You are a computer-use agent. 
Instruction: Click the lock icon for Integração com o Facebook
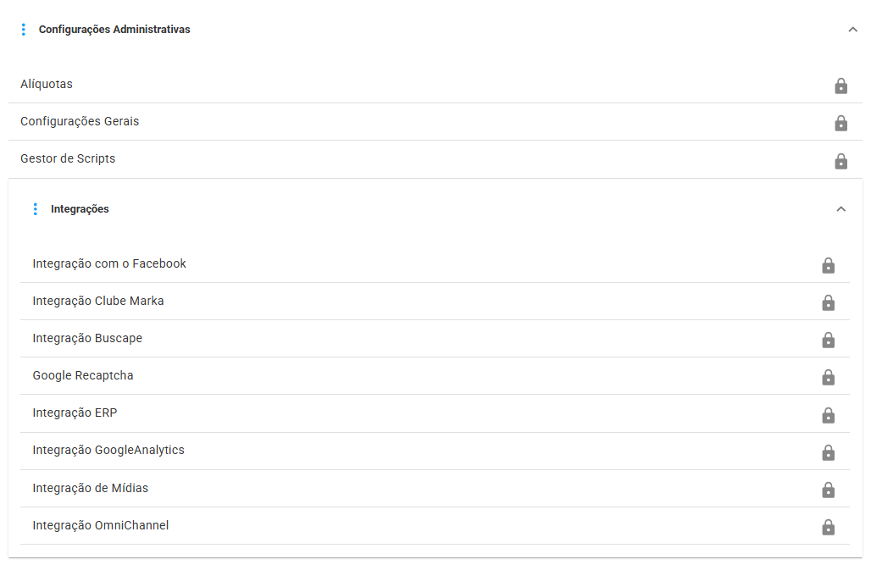(828, 265)
